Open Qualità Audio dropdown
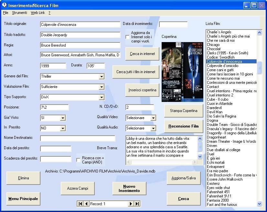The height and width of the screenshot is (212, 267). click(x=153, y=128)
